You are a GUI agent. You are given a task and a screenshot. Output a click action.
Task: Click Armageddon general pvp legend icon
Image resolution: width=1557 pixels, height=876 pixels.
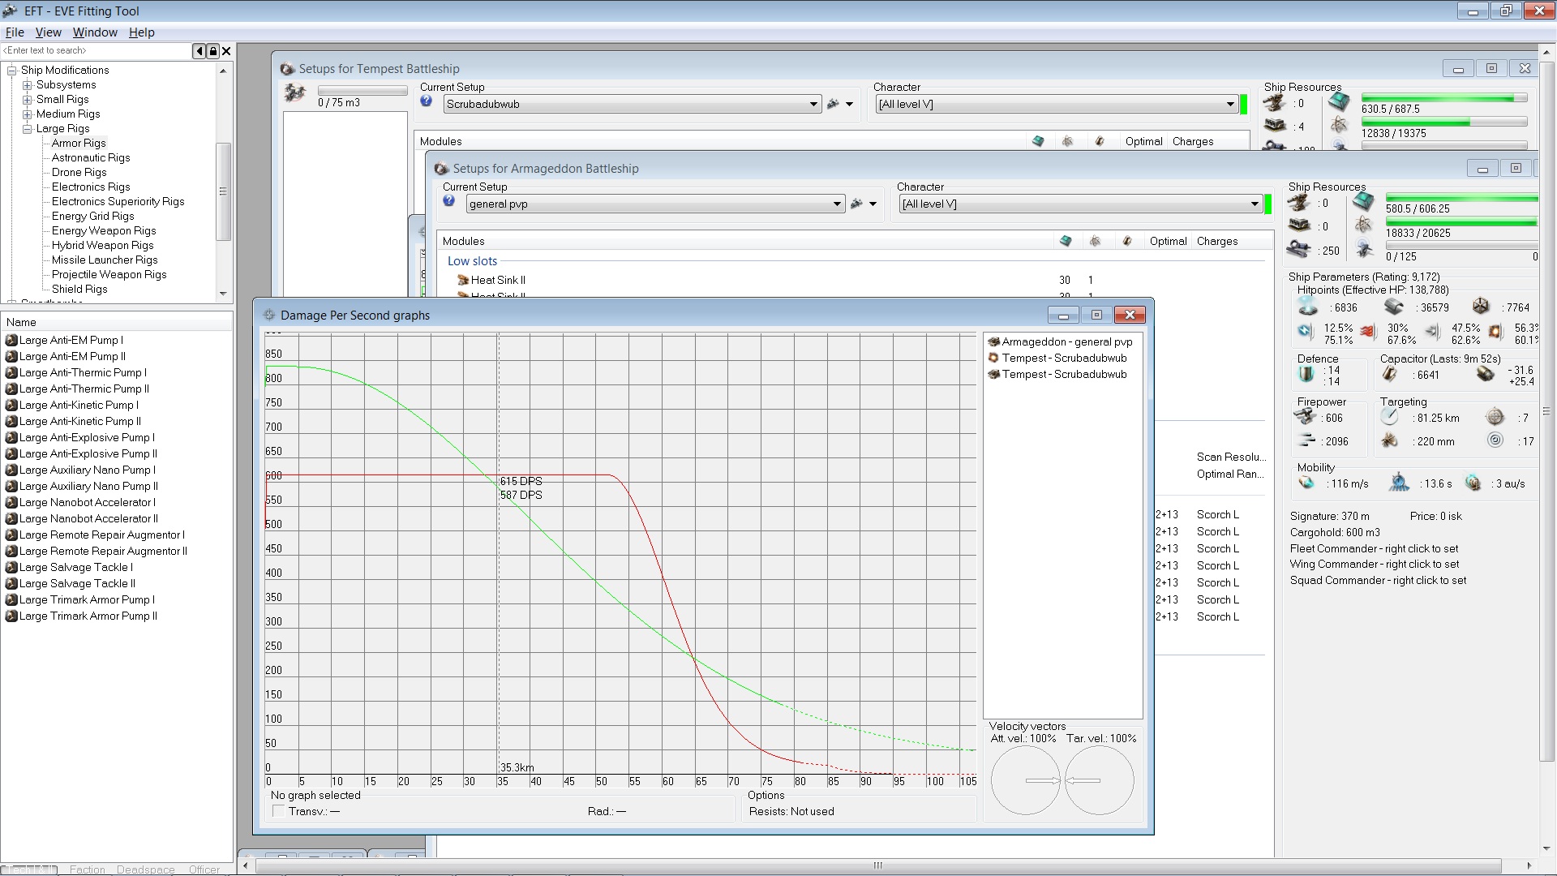(993, 341)
